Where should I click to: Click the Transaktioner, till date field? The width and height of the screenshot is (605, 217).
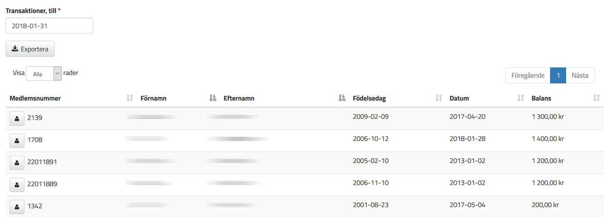[49, 26]
